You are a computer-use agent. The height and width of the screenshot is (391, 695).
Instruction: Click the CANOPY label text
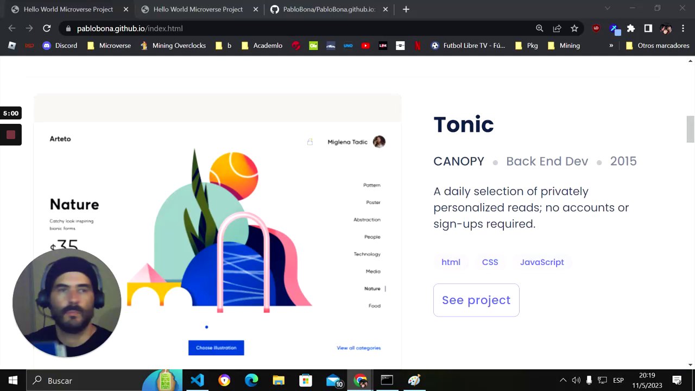point(459,161)
